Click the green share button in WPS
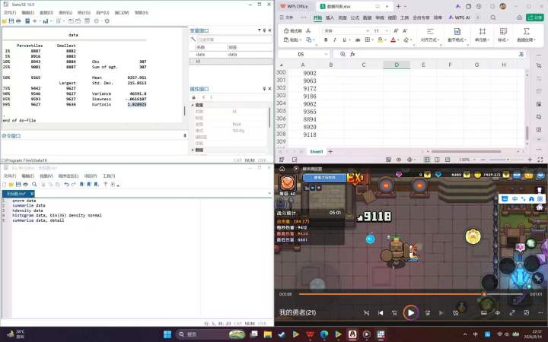The height and width of the screenshot is (342, 548). (535, 17)
